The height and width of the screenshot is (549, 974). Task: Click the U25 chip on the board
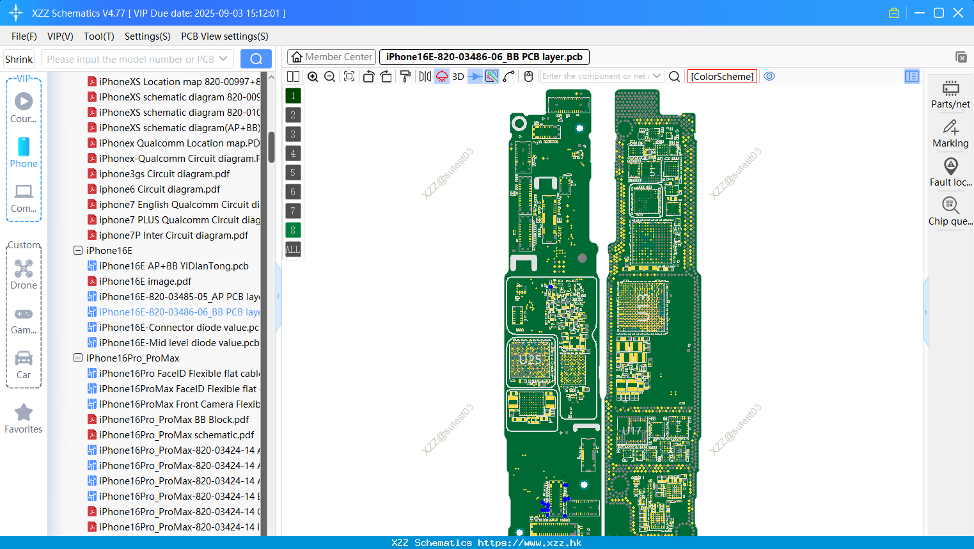coord(530,360)
